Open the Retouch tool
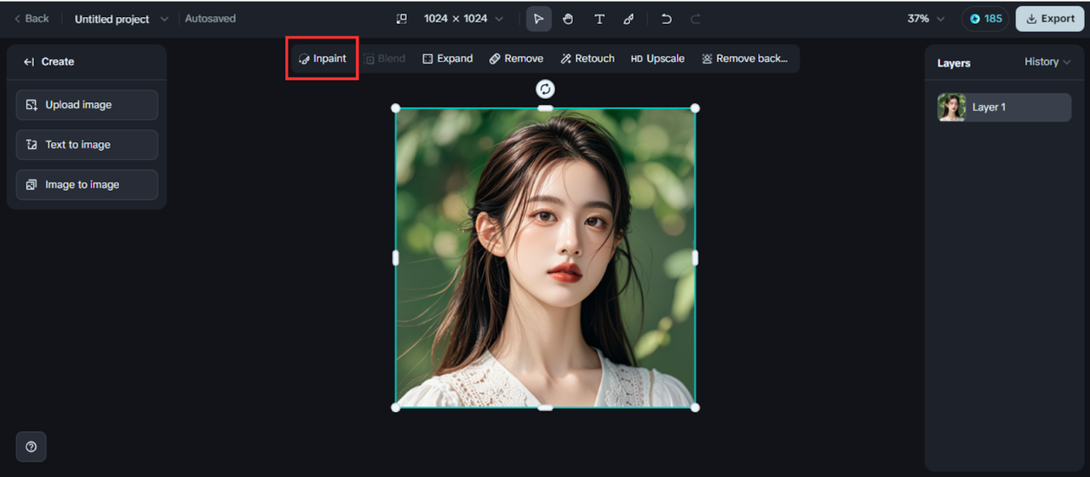 tap(588, 59)
